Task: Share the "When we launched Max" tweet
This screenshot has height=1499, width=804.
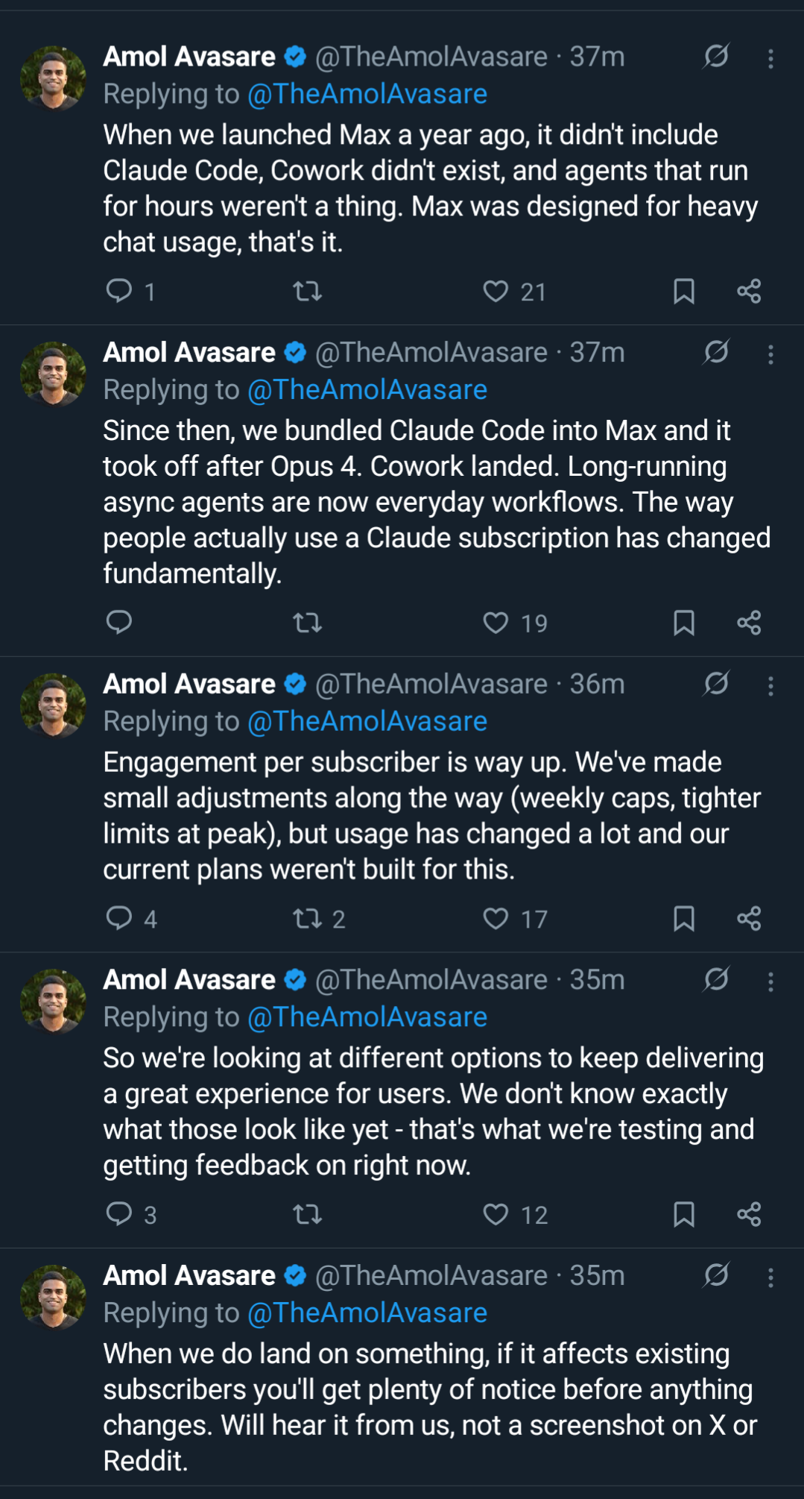Action: (x=749, y=291)
